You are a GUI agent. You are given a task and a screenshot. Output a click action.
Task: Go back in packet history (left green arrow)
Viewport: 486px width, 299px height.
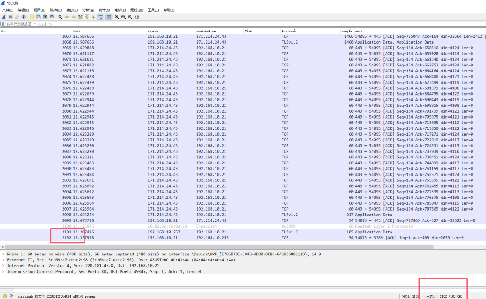tap(67, 17)
